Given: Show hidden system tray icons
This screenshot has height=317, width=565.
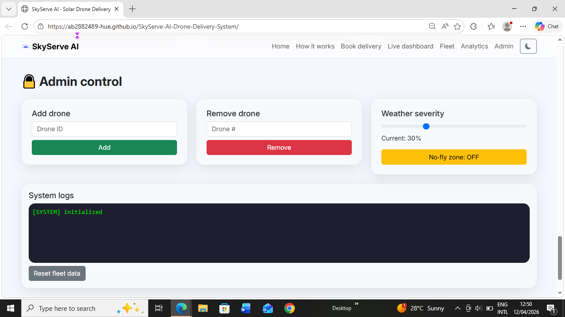Looking at the screenshot, I should pos(458,308).
